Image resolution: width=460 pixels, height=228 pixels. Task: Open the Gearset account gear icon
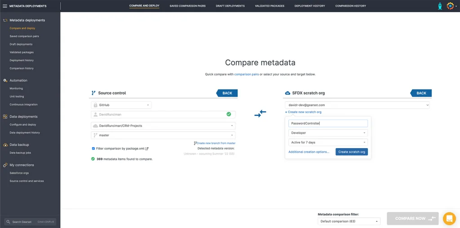click(450, 6)
